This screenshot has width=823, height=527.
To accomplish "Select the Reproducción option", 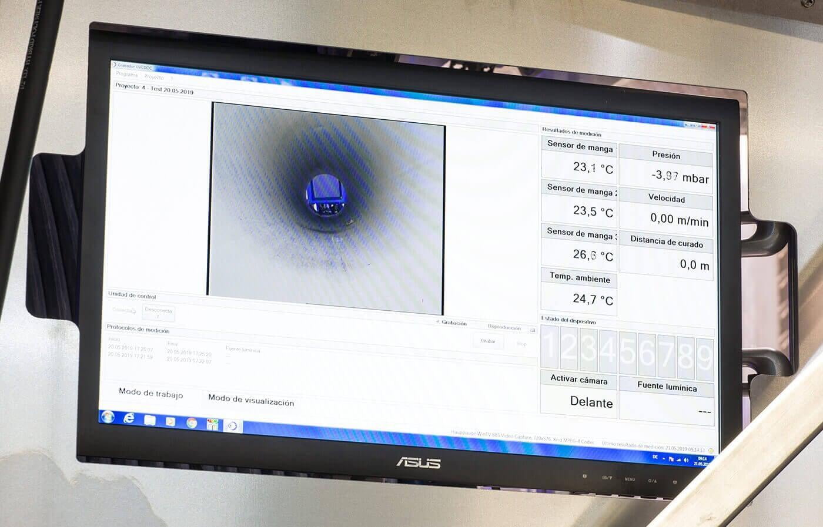I will 504,327.
